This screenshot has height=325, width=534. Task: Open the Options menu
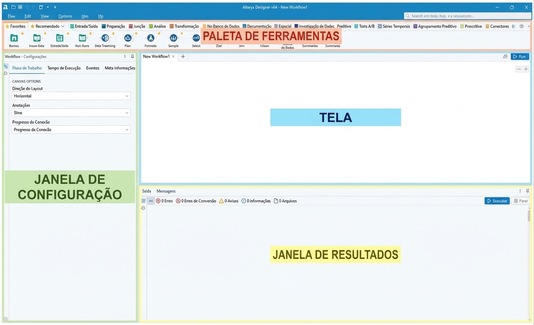tap(65, 16)
